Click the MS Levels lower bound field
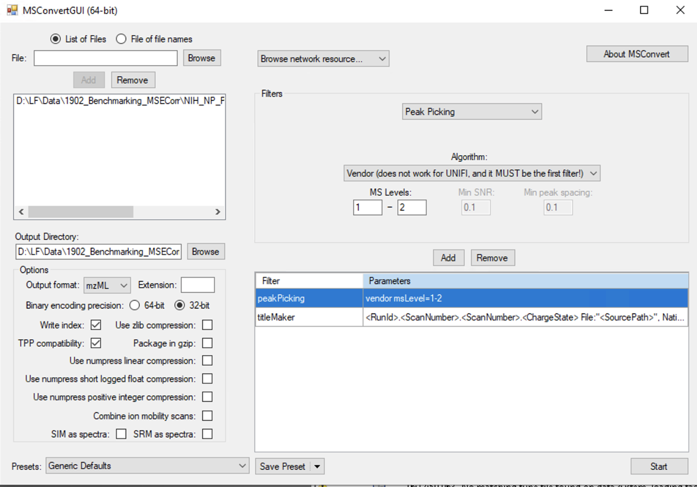 367,207
